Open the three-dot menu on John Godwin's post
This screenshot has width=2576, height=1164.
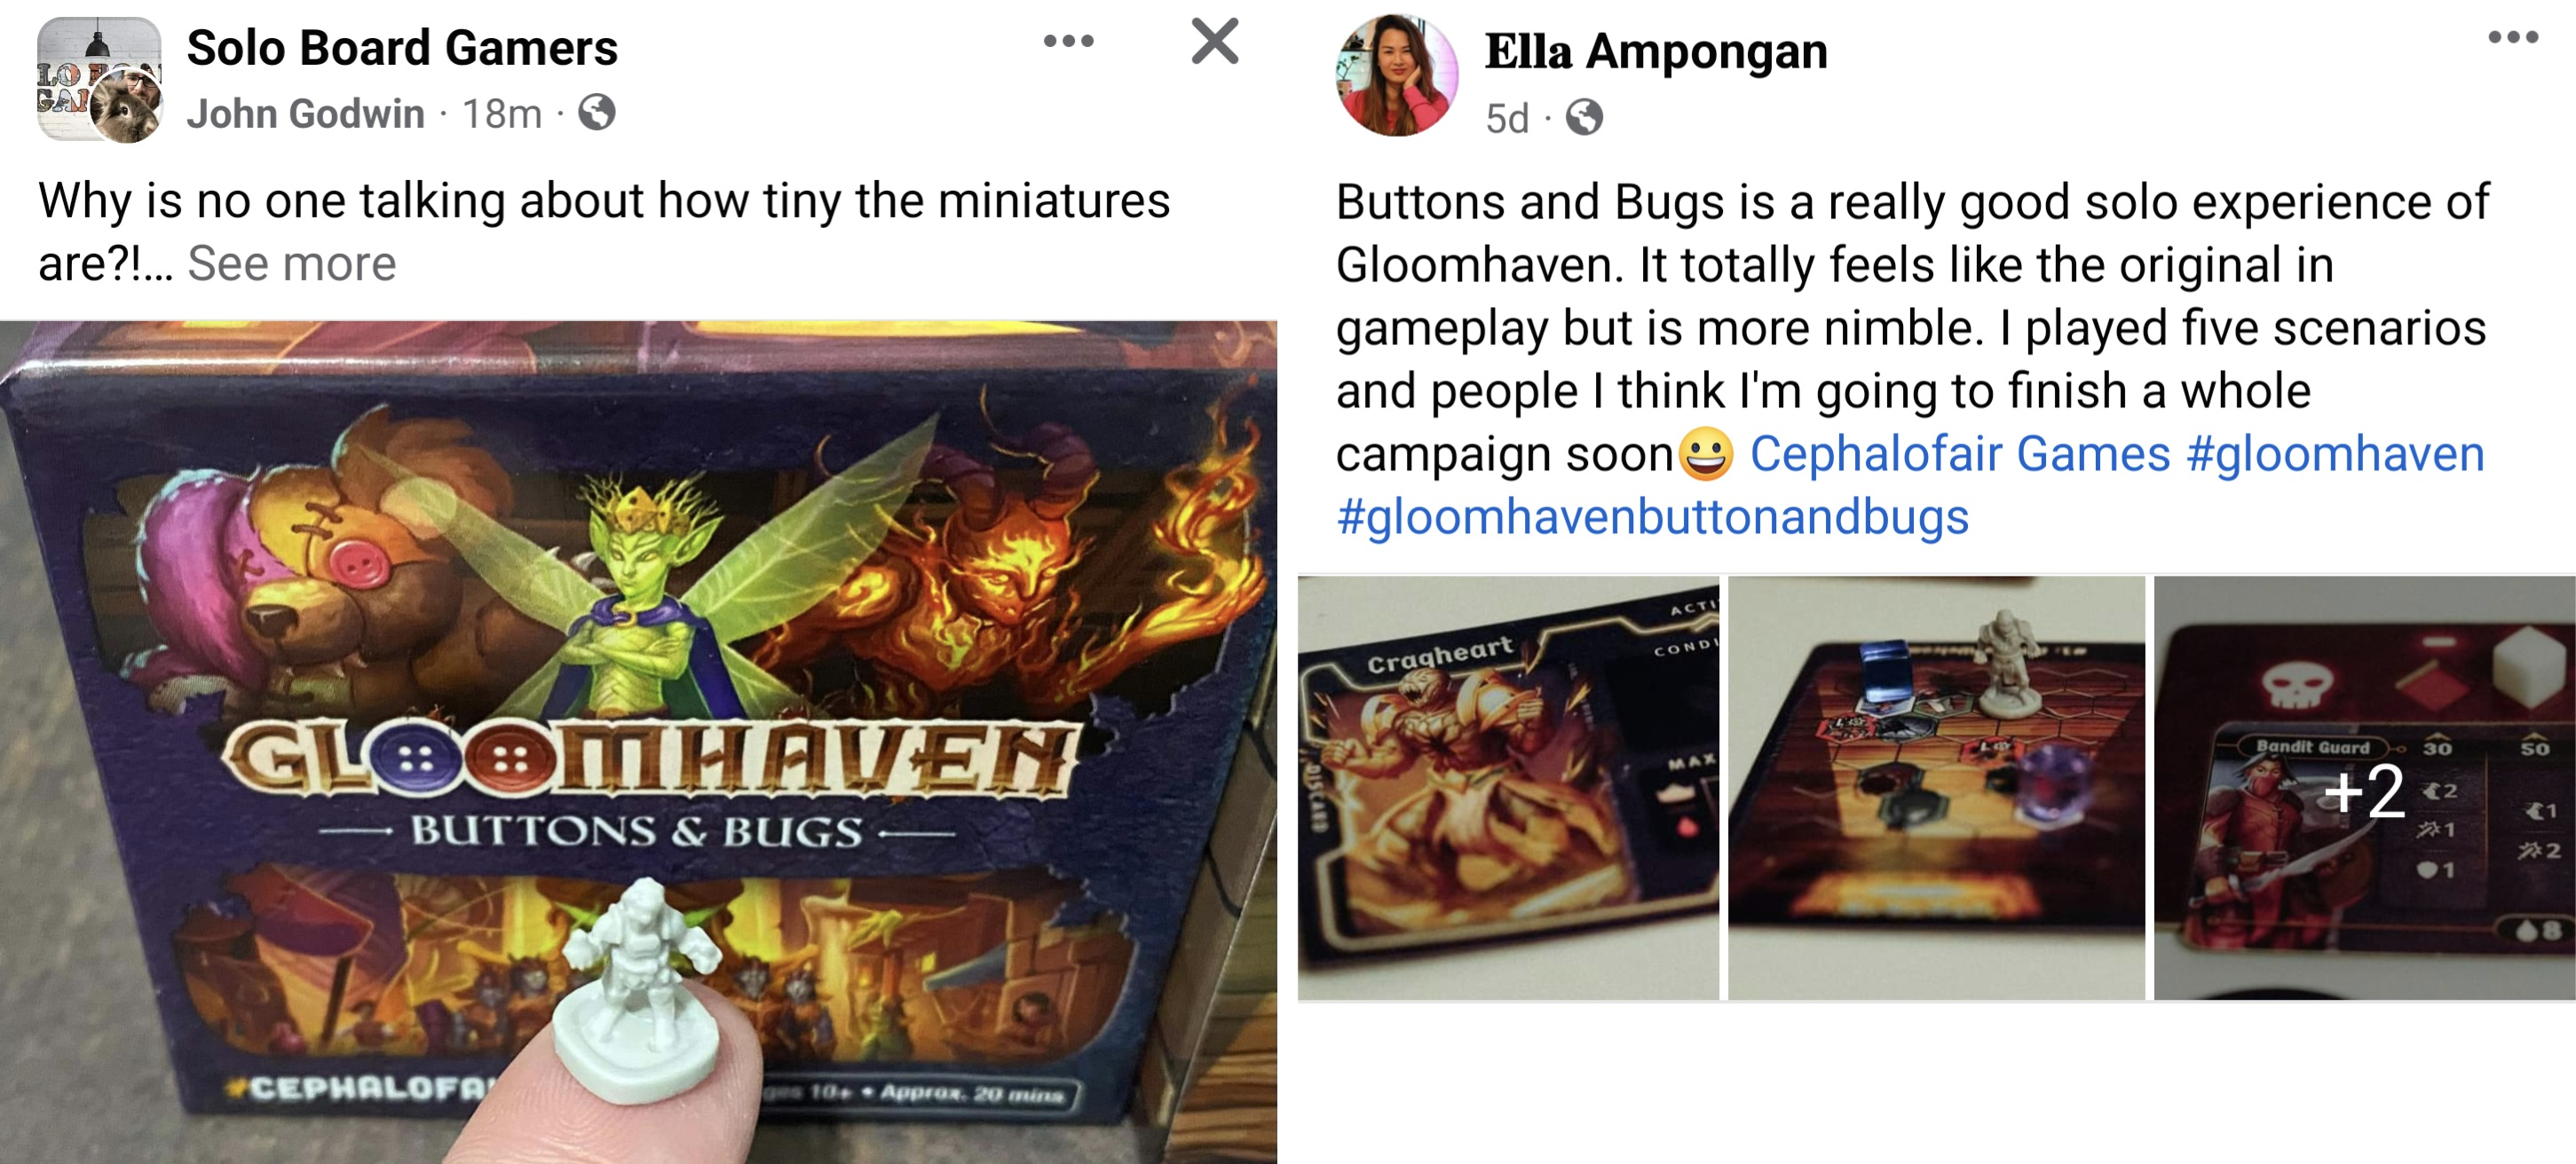(1068, 42)
